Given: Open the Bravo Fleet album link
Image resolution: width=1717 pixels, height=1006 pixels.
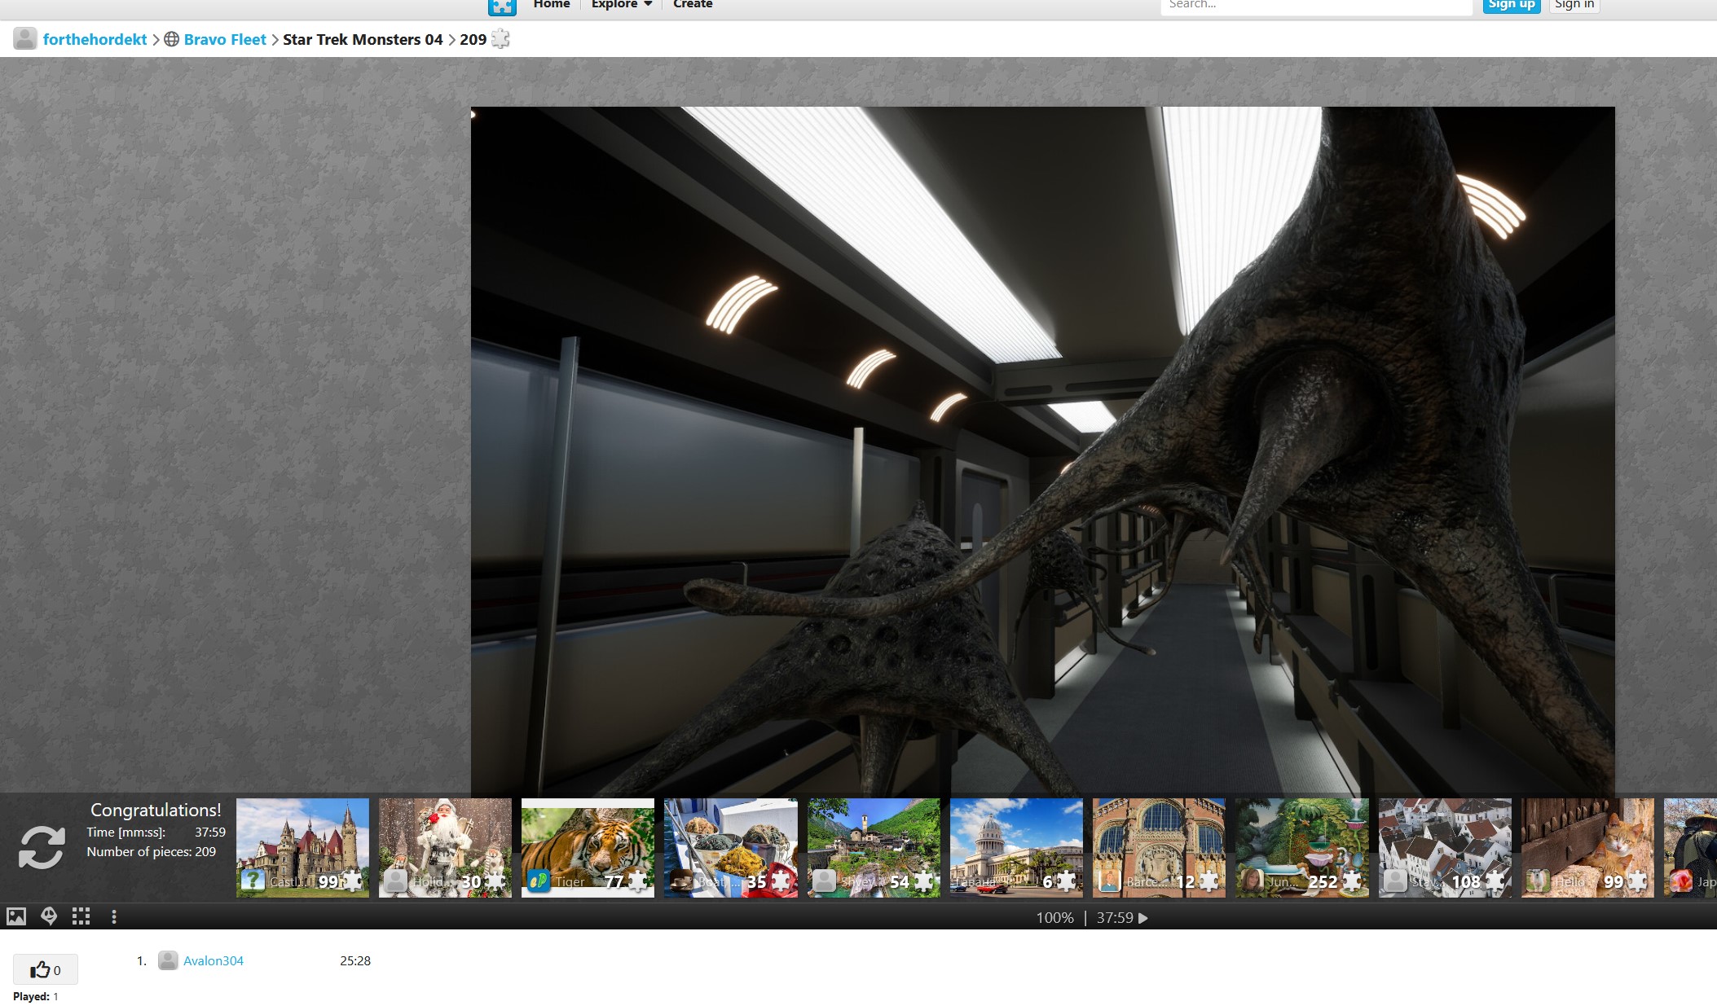Looking at the screenshot, I should point(225,39).
